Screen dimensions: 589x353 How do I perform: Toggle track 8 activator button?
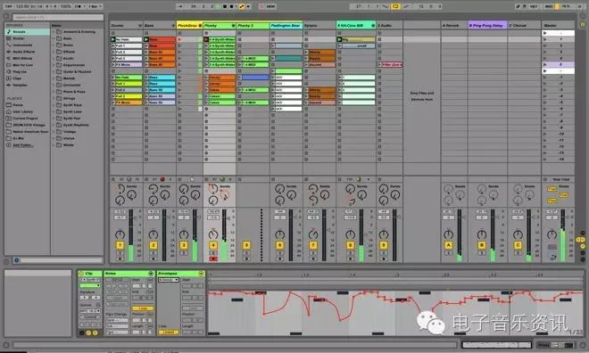tap(350, 245)
